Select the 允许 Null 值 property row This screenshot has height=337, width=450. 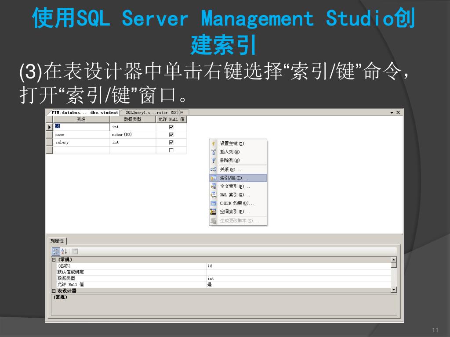point(224,284)
